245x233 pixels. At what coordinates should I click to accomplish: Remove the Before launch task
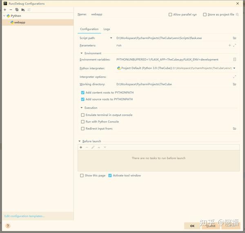[x=87, y=147]
